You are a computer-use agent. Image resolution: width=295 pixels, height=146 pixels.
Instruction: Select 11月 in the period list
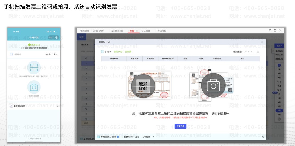pos(279,86)
